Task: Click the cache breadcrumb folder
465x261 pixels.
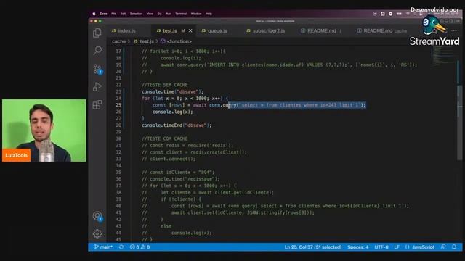Action: (119, 41)
